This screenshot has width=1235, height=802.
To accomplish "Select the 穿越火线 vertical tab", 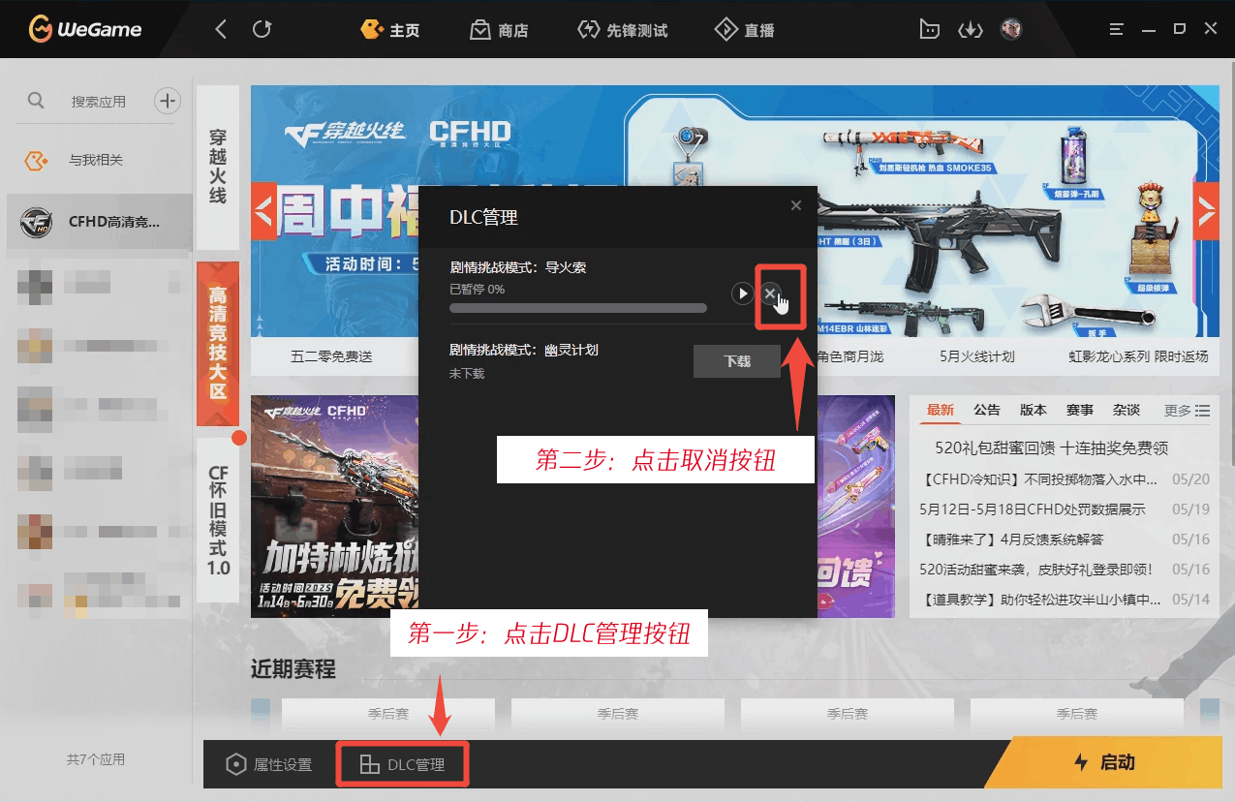I will click(x=218, y=167).
